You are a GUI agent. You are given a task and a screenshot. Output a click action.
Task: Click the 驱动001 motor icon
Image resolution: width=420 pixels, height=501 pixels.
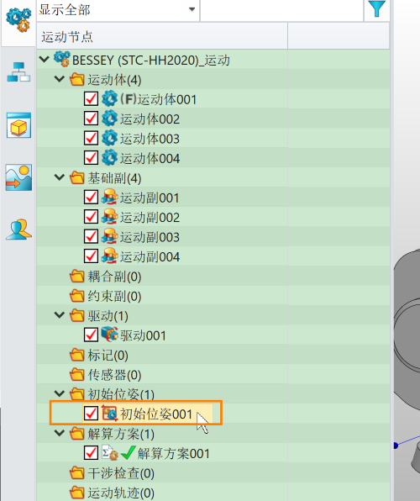pos(109,335)
